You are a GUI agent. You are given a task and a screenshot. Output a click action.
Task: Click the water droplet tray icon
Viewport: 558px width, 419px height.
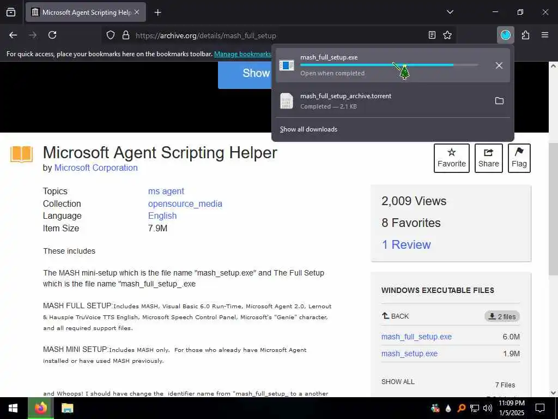[x=448, y=408]
